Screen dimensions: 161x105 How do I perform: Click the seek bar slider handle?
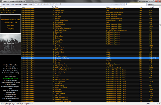click(x=60, y=4)
